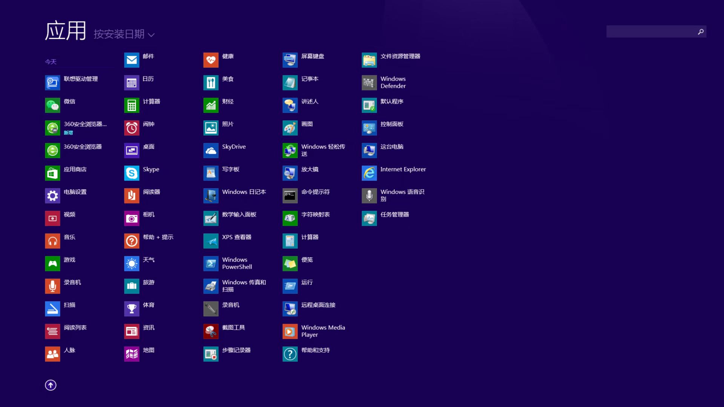Click the 旅游 travel label
Screen dimensions: 724x407
click(149, 282)
